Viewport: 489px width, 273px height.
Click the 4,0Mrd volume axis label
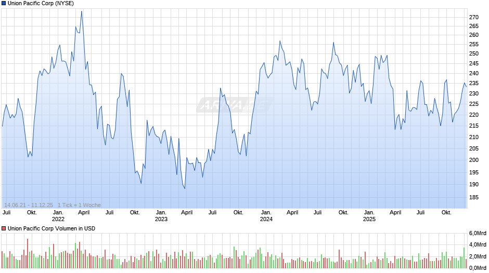point(478,244)
